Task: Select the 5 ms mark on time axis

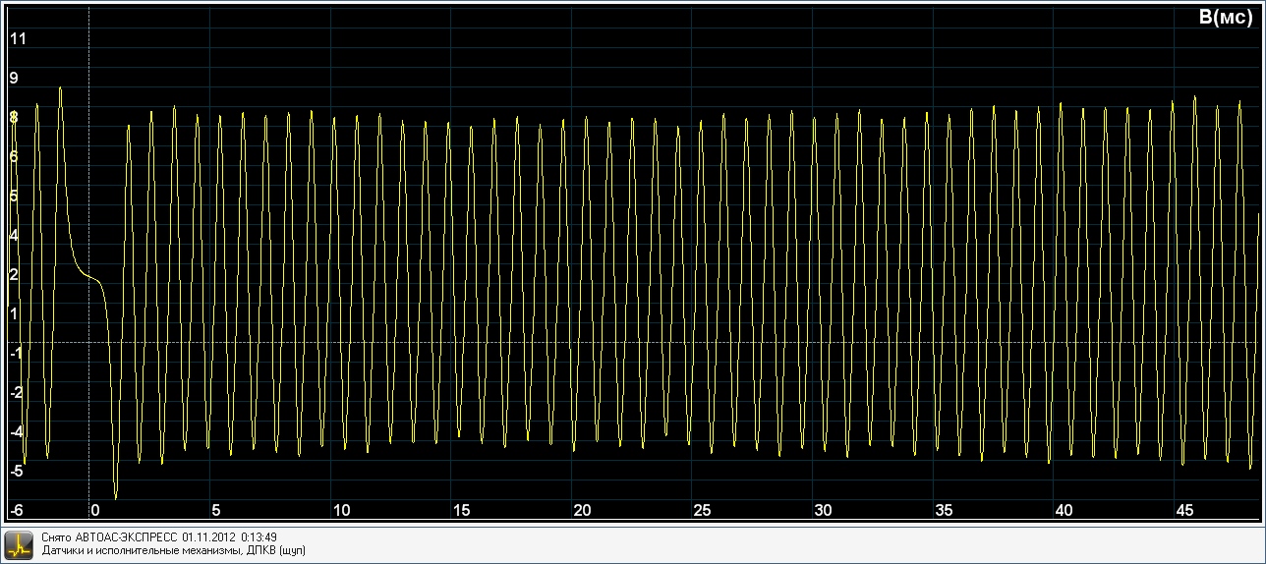Action: point(215,511)
